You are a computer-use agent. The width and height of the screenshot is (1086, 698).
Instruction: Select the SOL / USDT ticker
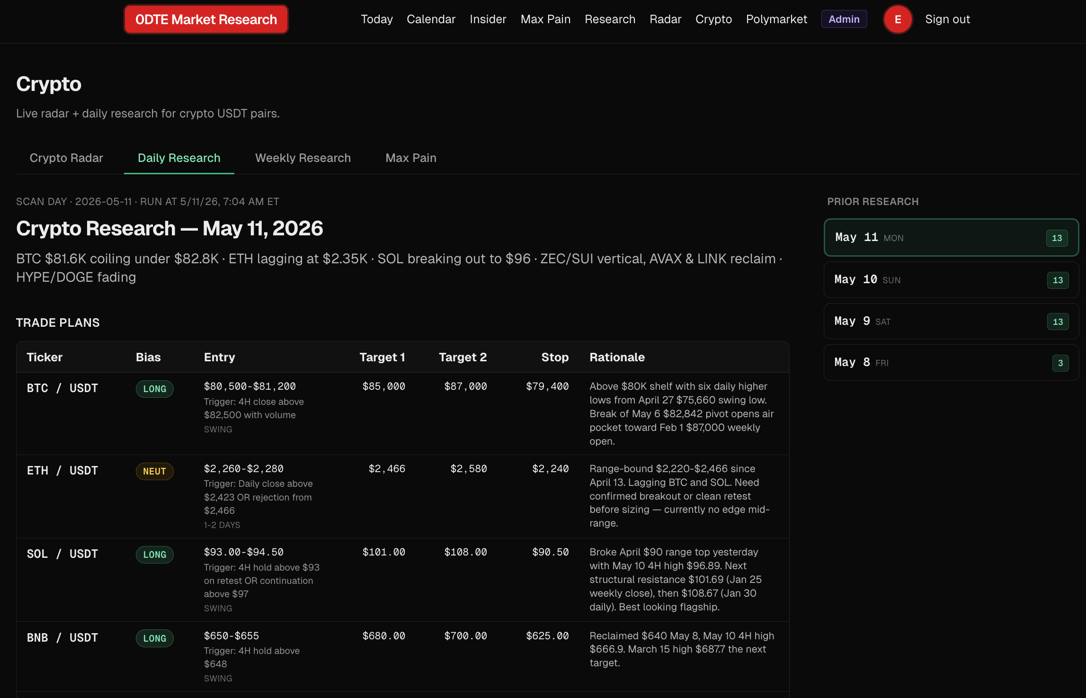pos(62,554)
